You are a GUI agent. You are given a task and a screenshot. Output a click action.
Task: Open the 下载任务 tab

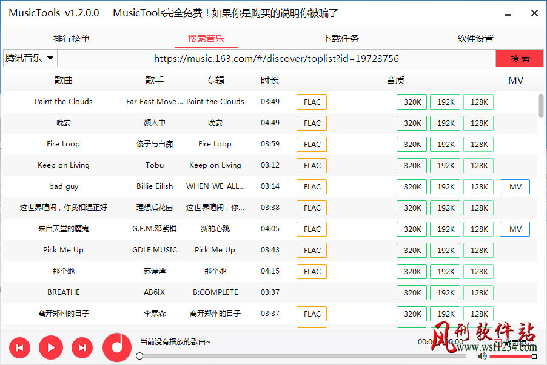[341, 39]
